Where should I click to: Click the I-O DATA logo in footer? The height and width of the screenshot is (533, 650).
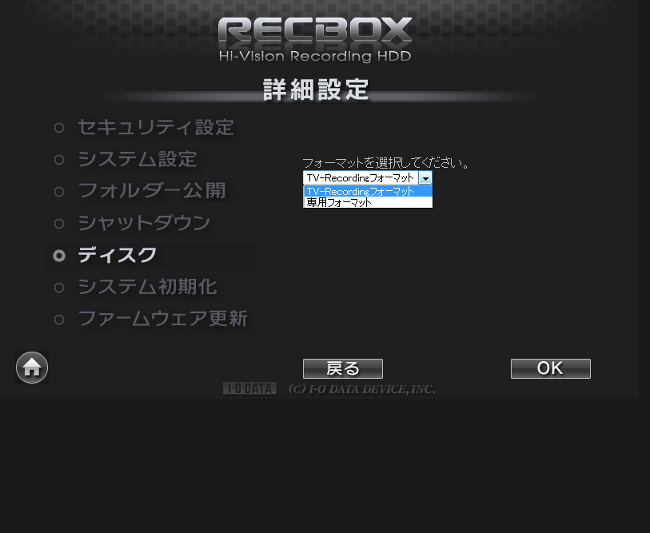coord(249,389)
